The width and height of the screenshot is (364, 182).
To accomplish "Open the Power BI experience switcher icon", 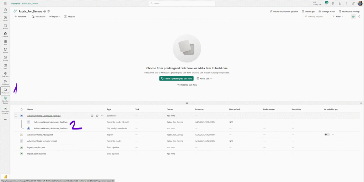I will (5, 176).
